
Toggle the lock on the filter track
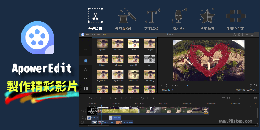pyautogui.click(x=86, y=119)
